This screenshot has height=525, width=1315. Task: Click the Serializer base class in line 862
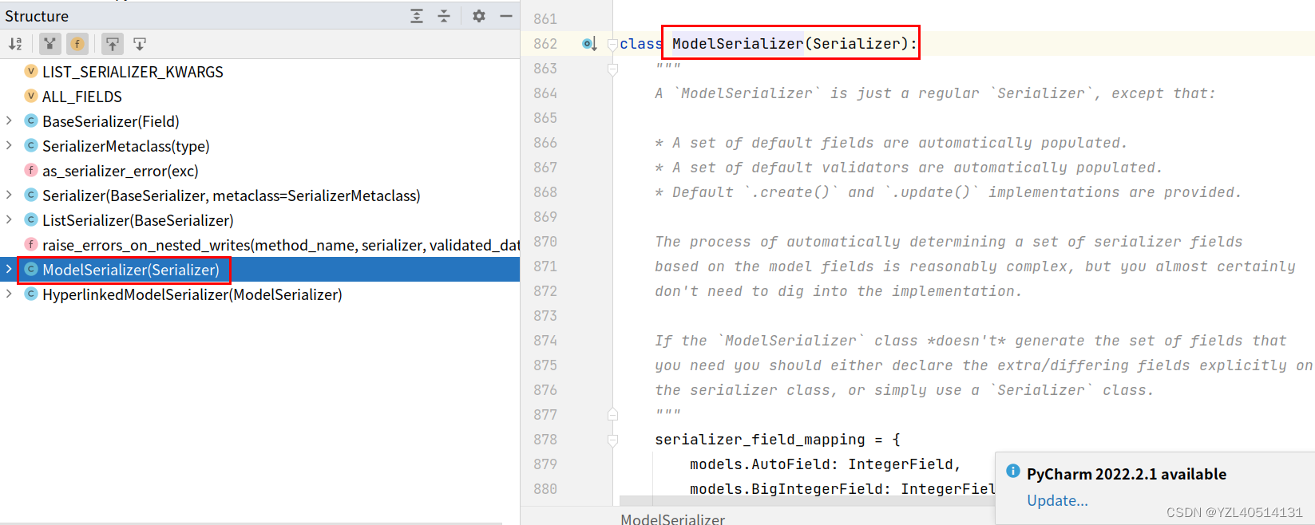click(857, 44)
